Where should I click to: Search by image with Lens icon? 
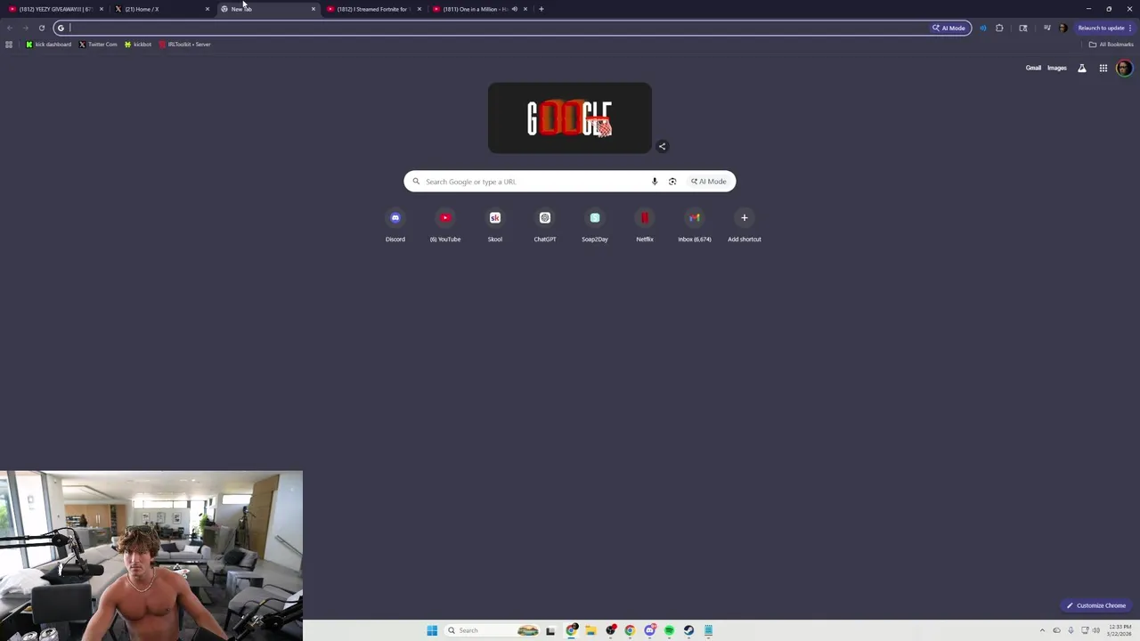672,182
